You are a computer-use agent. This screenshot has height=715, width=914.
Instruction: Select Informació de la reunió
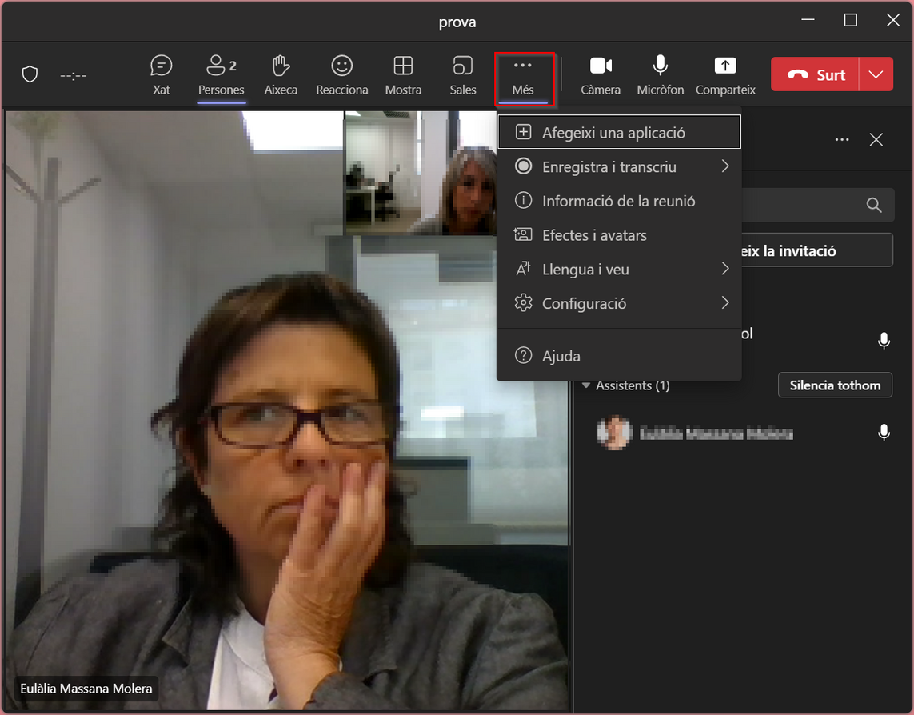coord(619,201)
